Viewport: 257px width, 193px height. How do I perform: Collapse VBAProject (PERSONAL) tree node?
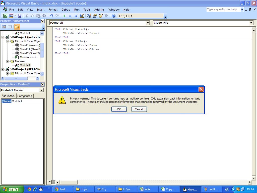pyautogui.click(x=3, y=69)
